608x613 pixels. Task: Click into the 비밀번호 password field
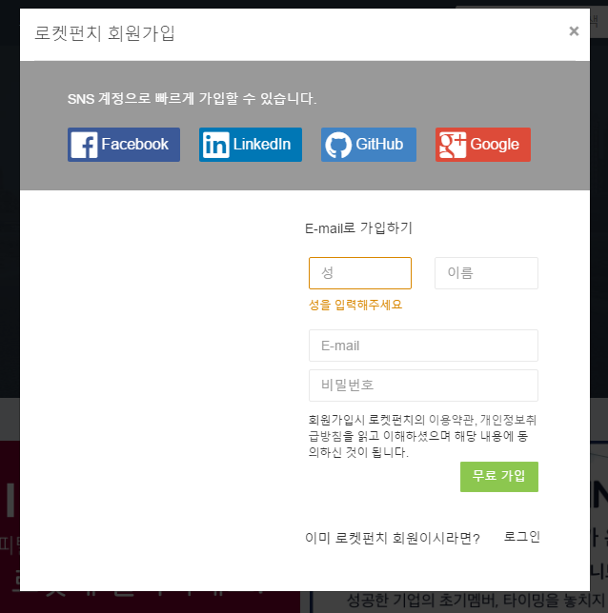point(423,386)
